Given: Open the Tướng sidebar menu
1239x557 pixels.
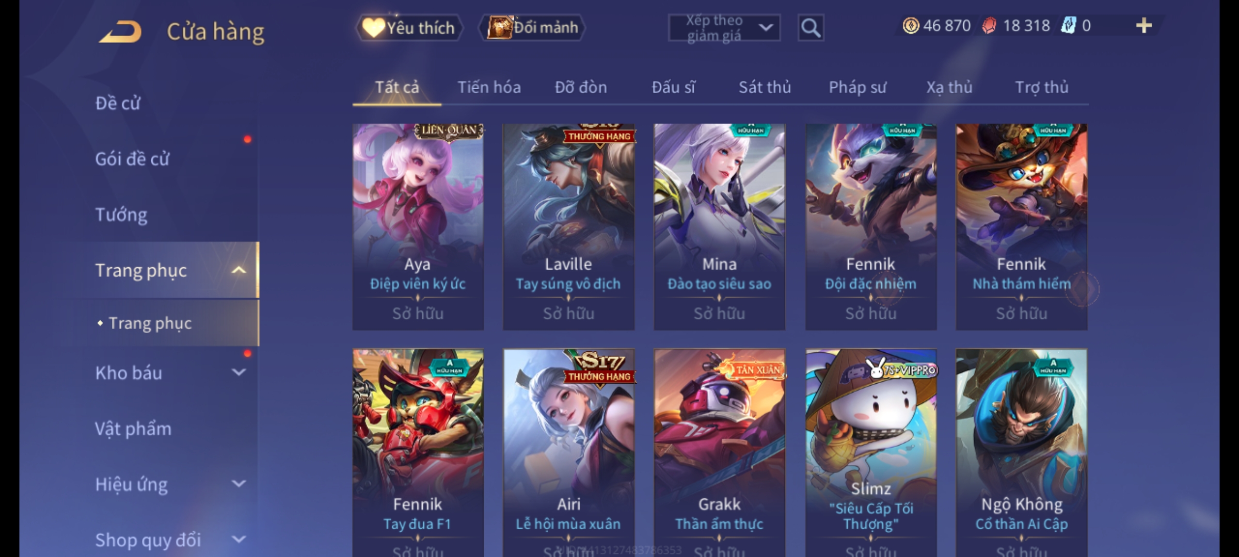Looking at the screenshot, I should [121, 215].
